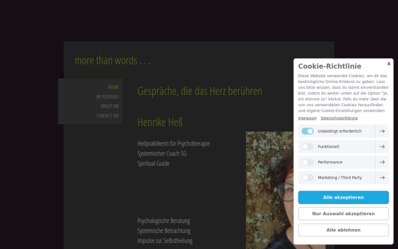Click the Performance label
398x249 pixels.
click(x=330, y=162)
